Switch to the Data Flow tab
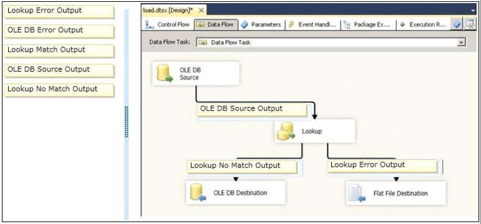Viewport: 481px width, 224px height. click(216, 25)
